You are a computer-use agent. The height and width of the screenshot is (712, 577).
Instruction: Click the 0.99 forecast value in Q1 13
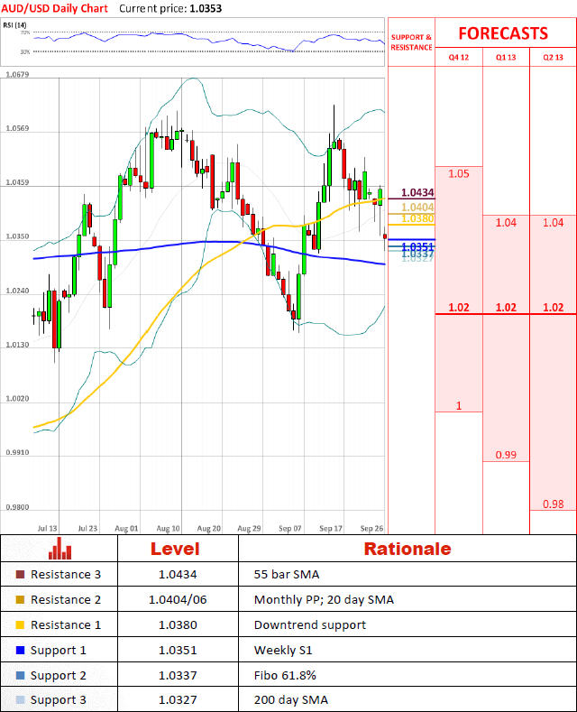tap(506, 455)
